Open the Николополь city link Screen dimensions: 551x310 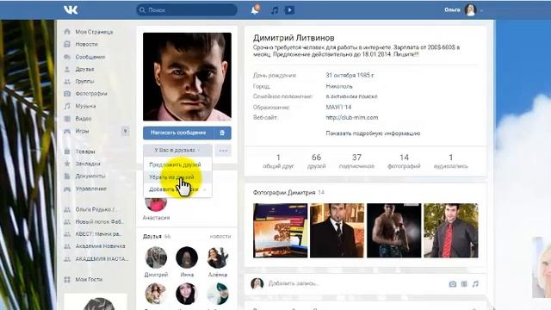339,86
